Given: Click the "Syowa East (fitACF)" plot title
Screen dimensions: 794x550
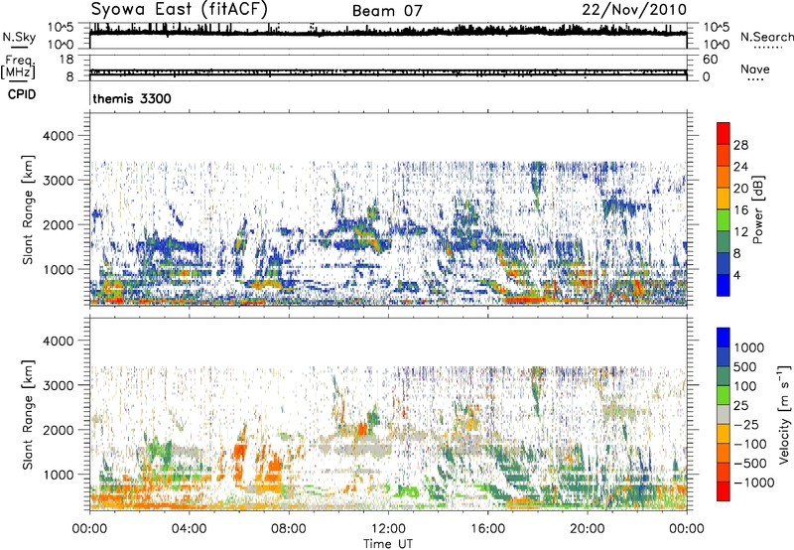Looking at the screenshot, I should pyautogui.click(x=180, y=9).
